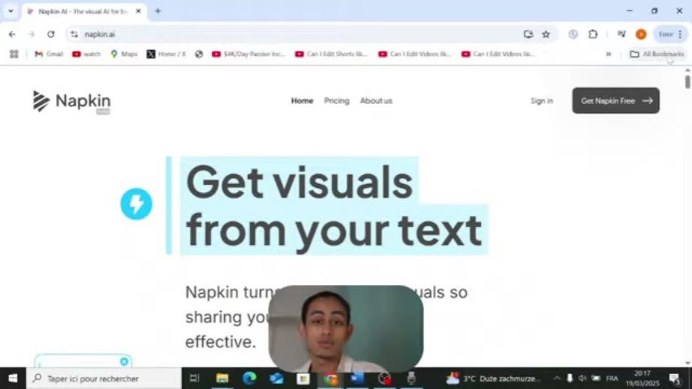Viewport: 692px width, 389px height.
Task: Open Microsoft Store from the taskbar
Action: (x=303, y=378)
